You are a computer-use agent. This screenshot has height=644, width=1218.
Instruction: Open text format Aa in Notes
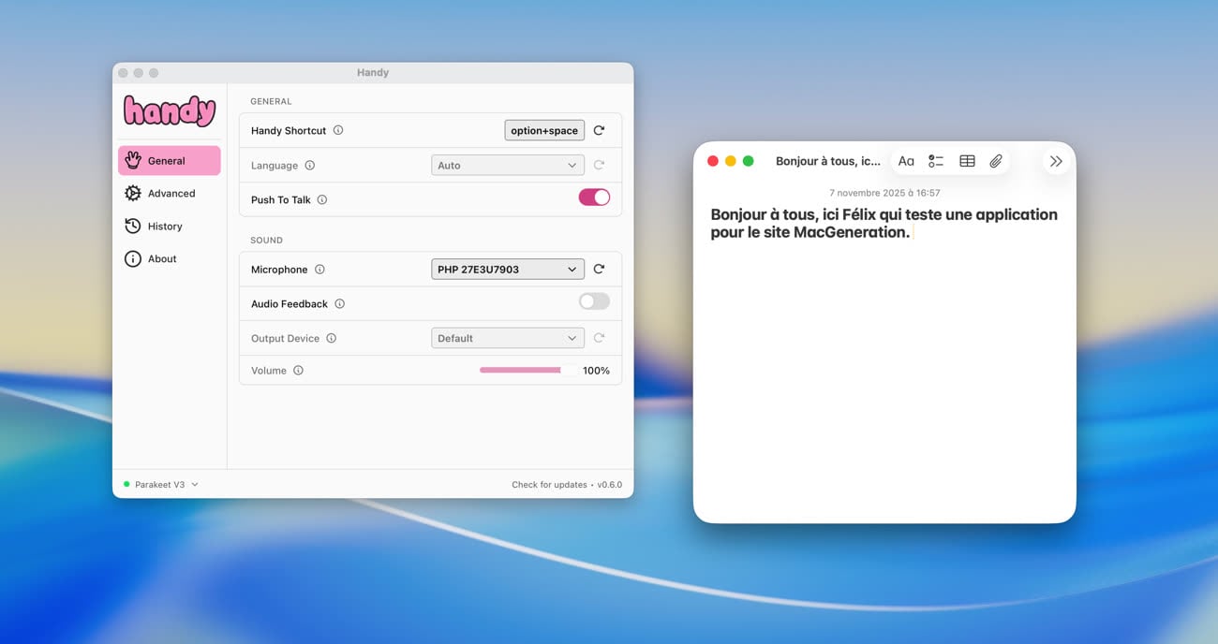(906, 161)
